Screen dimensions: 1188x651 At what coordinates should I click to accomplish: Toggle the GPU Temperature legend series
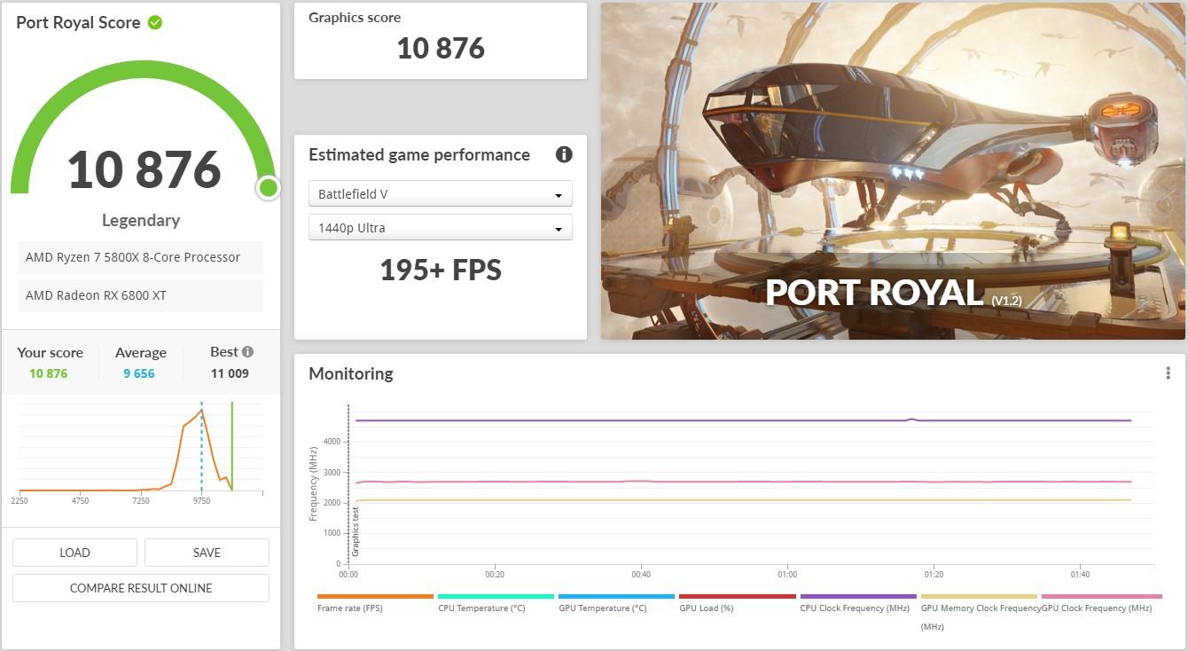pos(616,602)
